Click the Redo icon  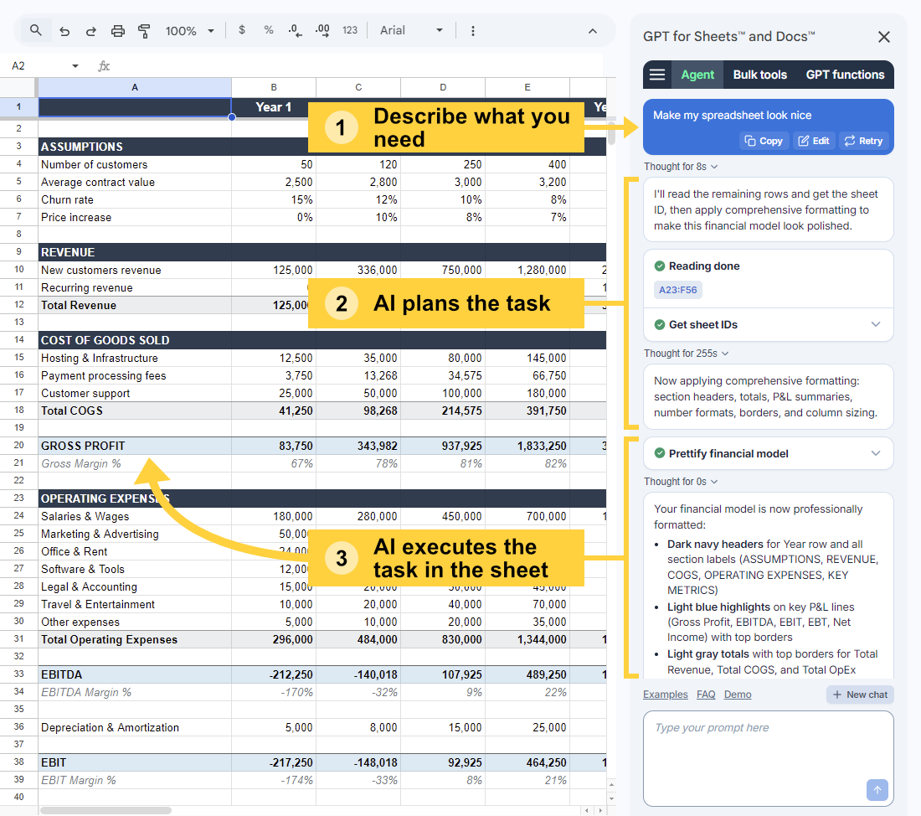(x=90, y=30)
